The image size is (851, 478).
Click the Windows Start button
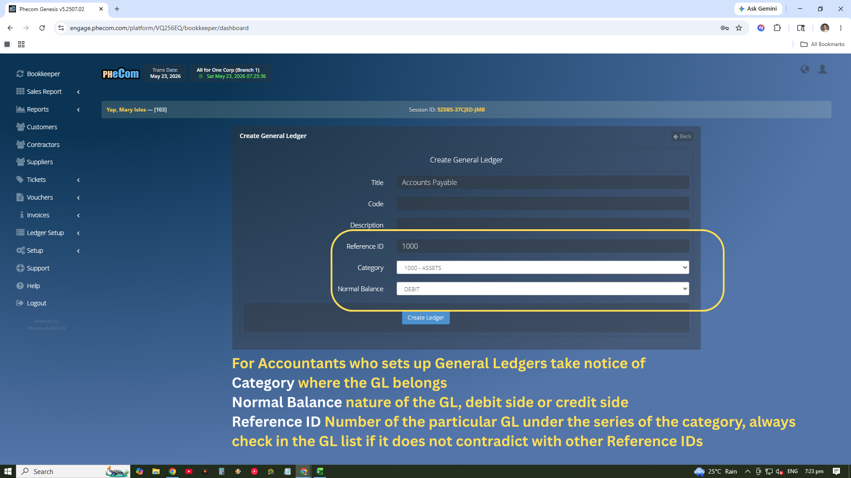click(8, 471)
